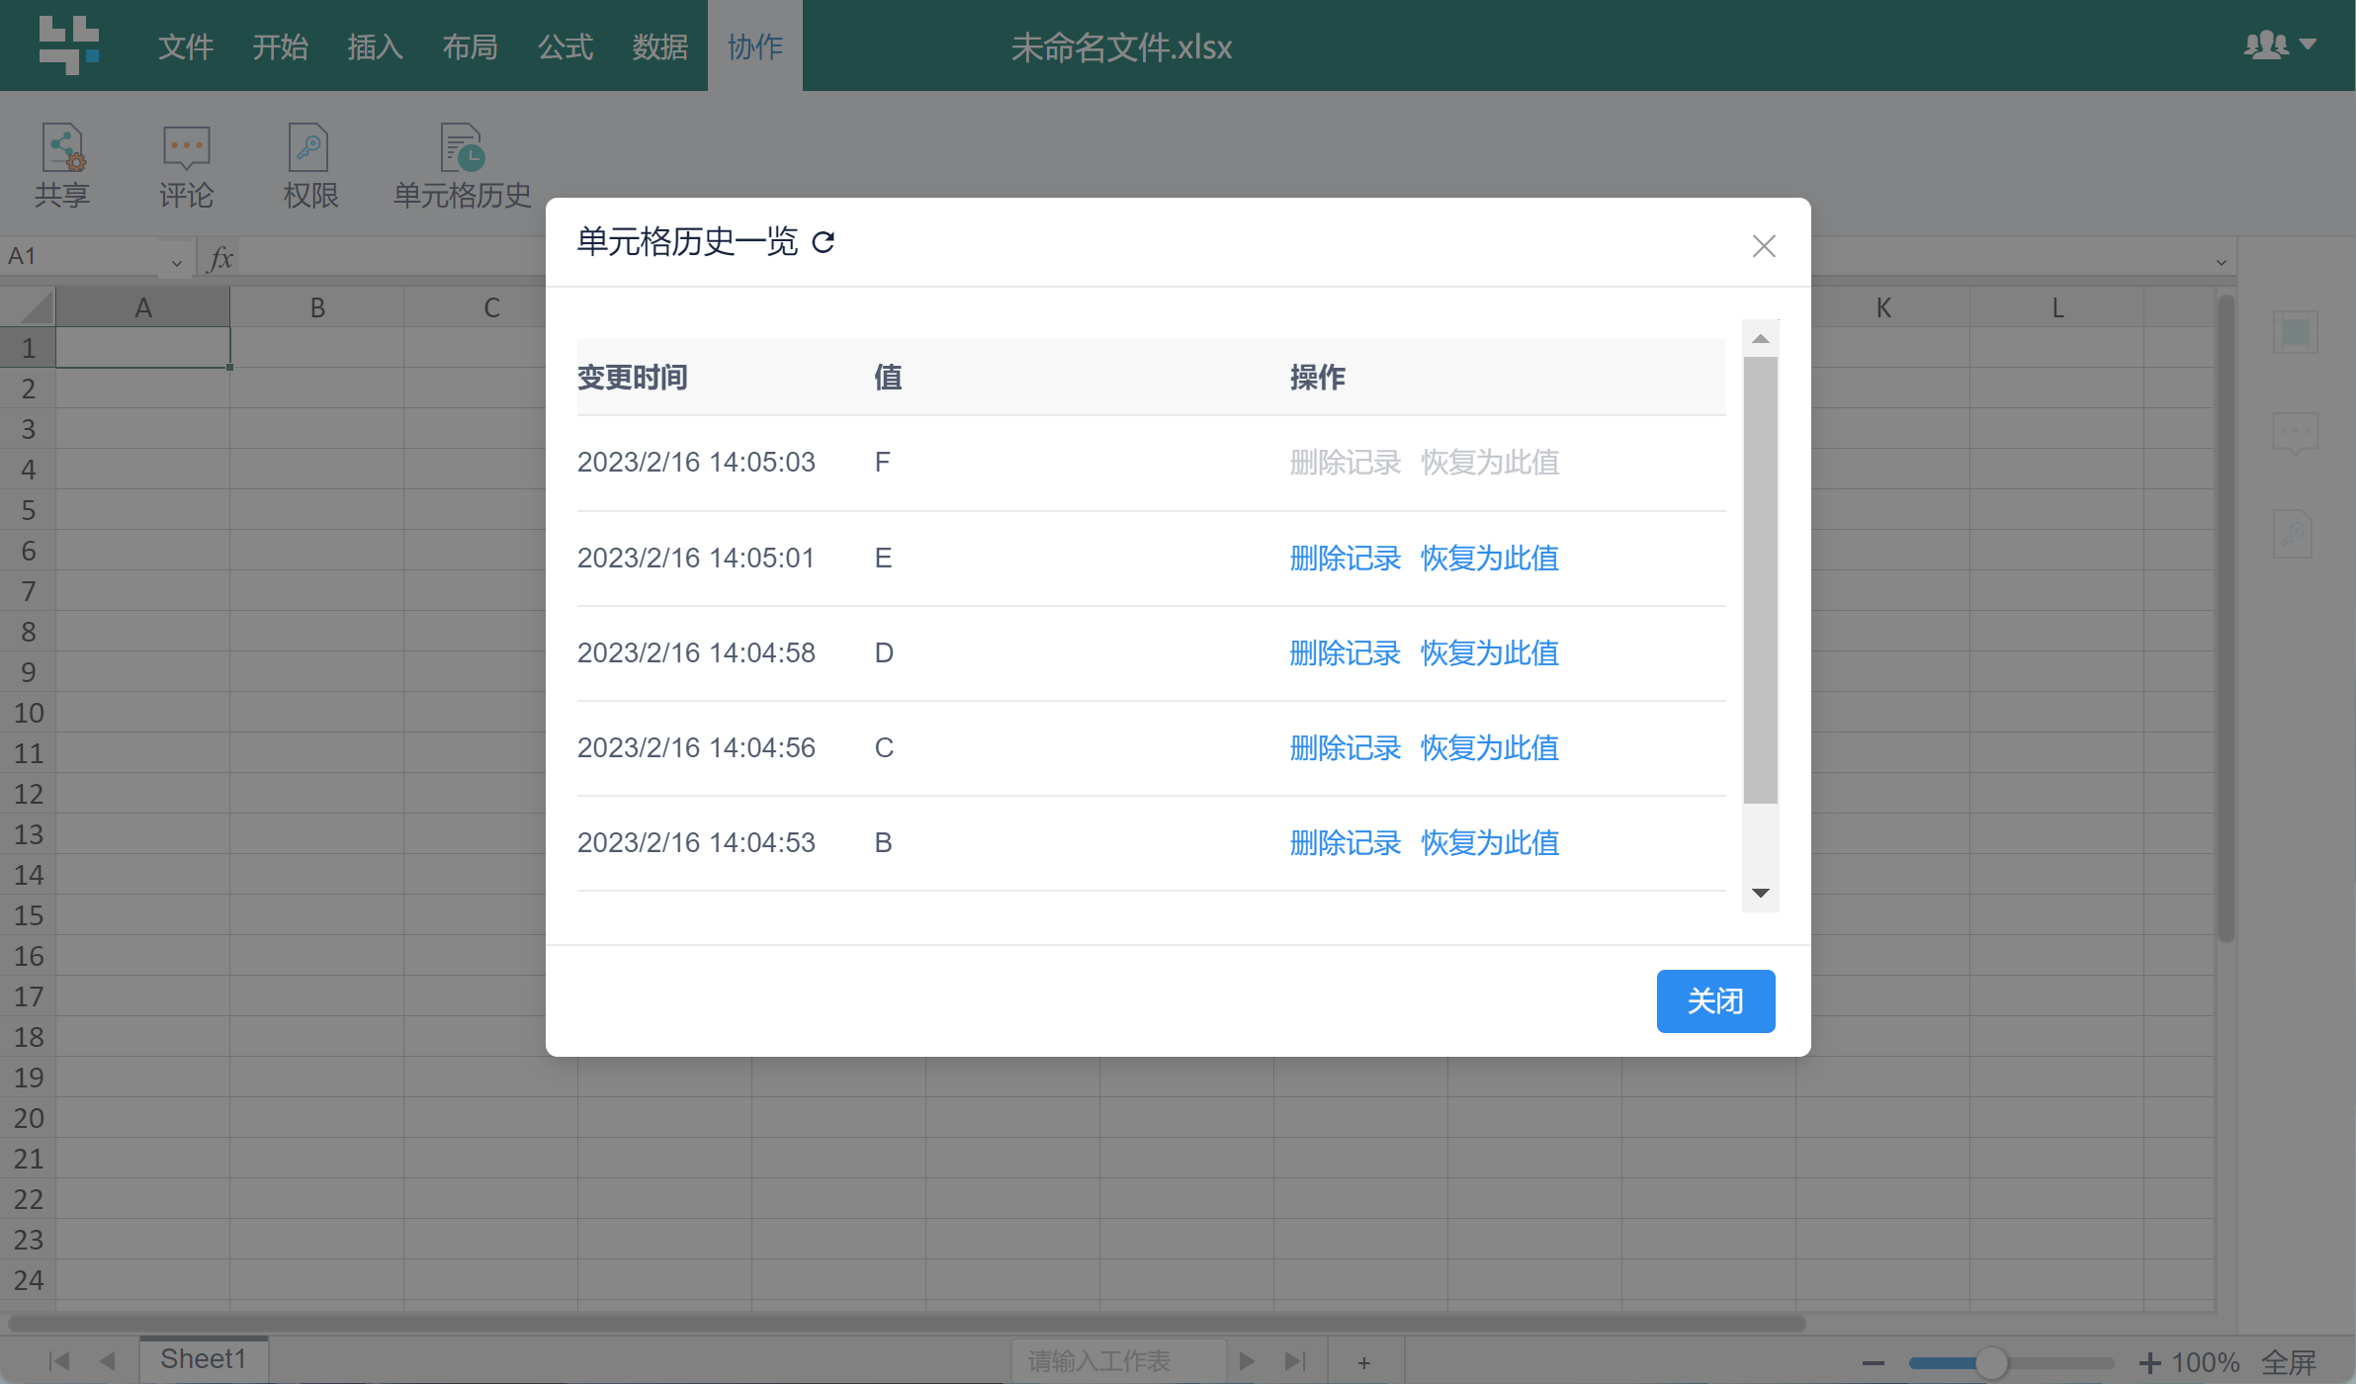
Task: Open the 插入 tab
Action: (x=376, y=46)
